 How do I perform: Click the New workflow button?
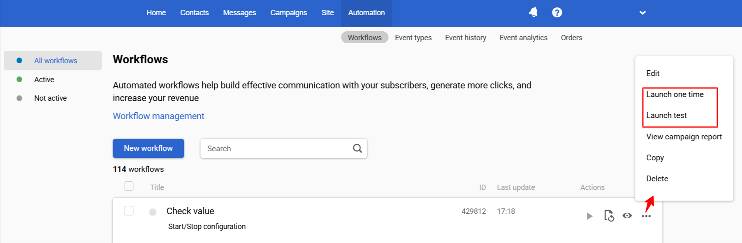pos(148,148)
